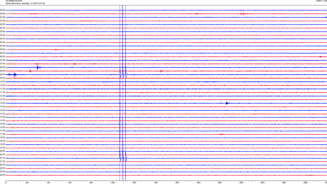Select the 11:30 trace time label
The image size is (327, 184).
click(x=2, y=92)
